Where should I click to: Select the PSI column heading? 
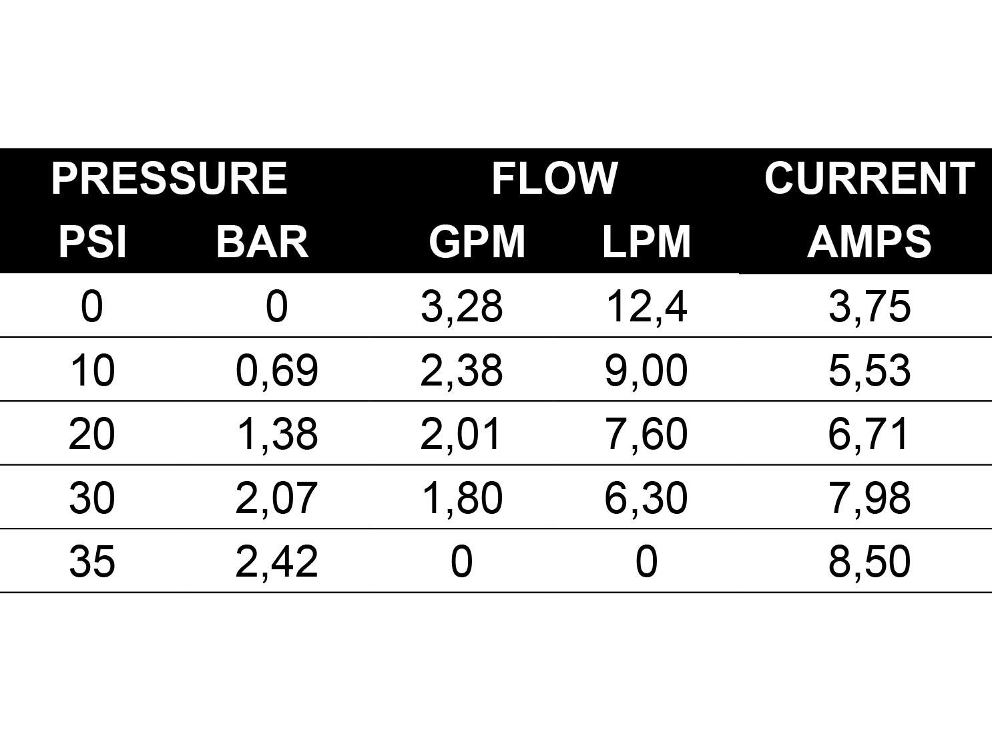pyautogui.click(x=92, y=241)
